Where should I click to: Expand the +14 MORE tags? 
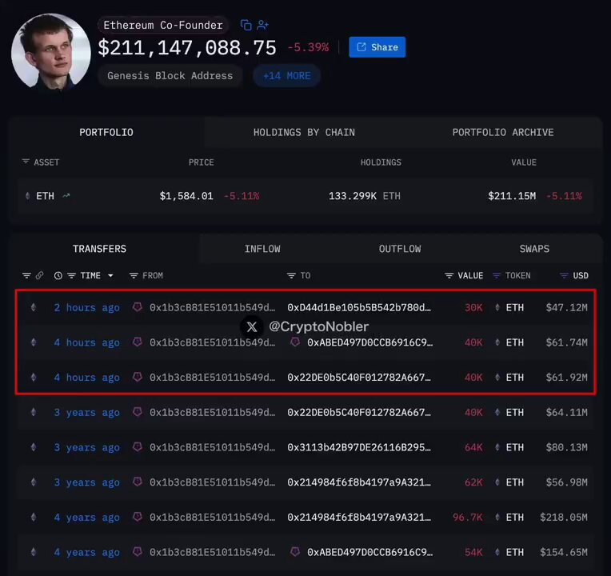pyautogui.click(x=287, y=76)
